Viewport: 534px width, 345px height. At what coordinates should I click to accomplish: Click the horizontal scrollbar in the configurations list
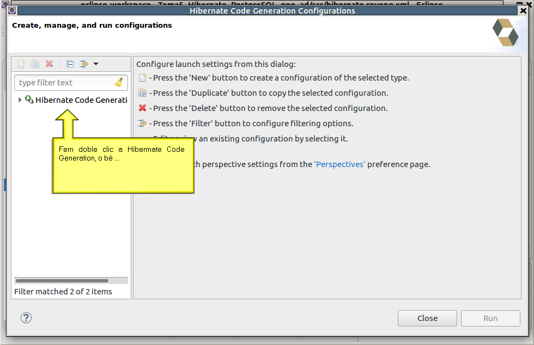click(62, 281)
